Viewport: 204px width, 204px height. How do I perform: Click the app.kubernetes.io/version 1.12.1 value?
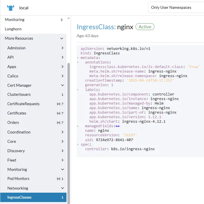[155, 117]
